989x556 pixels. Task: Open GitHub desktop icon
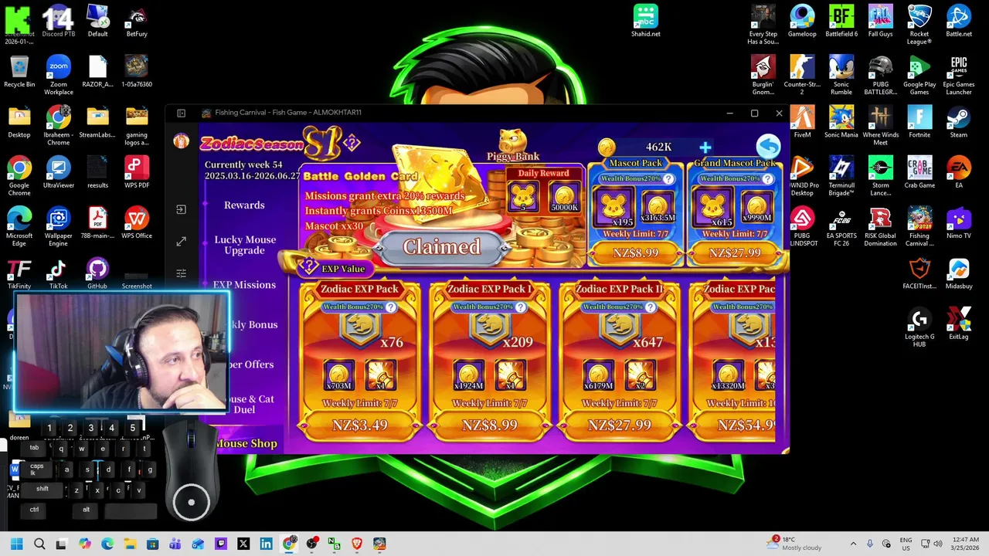(97, 273)
